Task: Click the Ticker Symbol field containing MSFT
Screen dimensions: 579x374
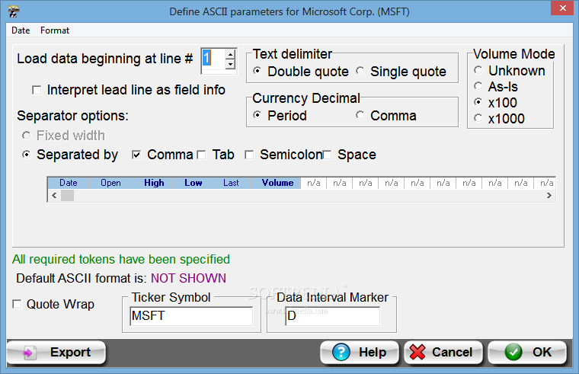Action: 191,316
